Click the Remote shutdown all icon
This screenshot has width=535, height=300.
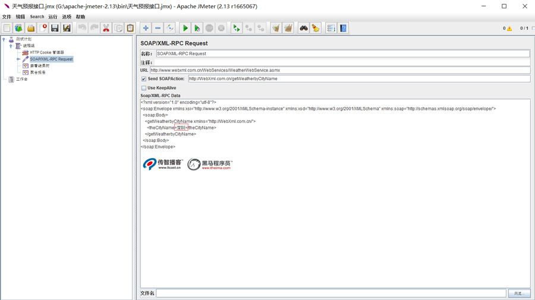click(x=261, y=29)
